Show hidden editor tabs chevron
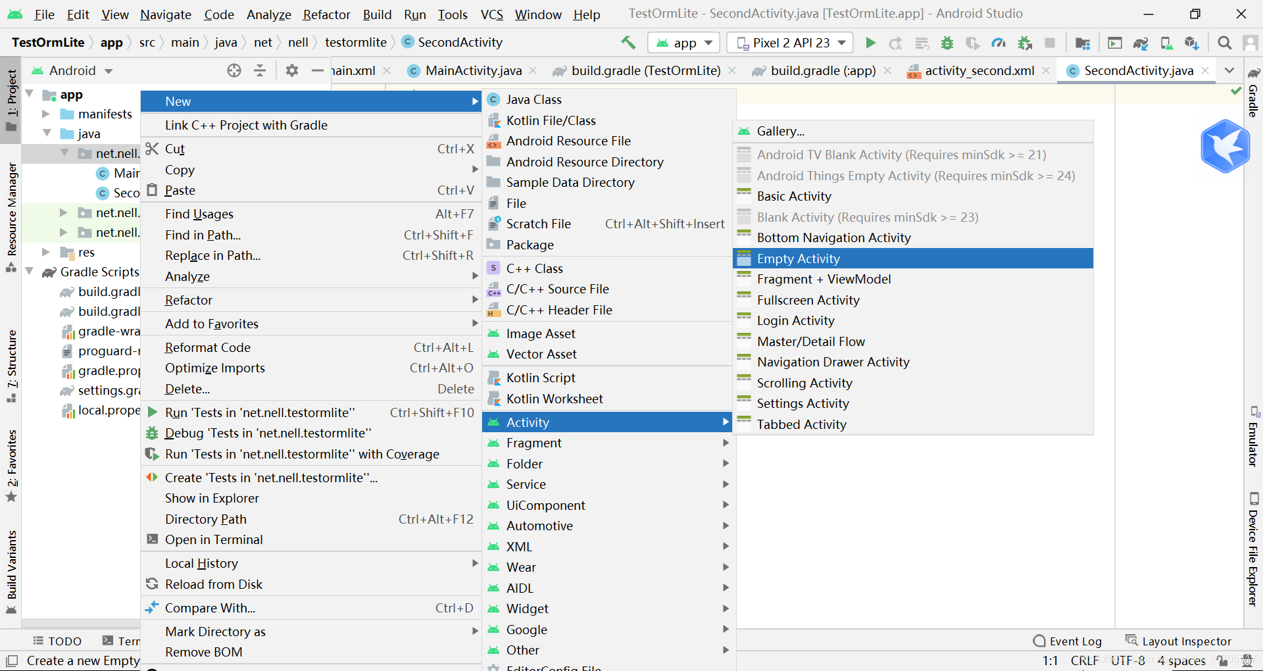The height and width of the screenshot is (671, 1263). (1229, 70)
